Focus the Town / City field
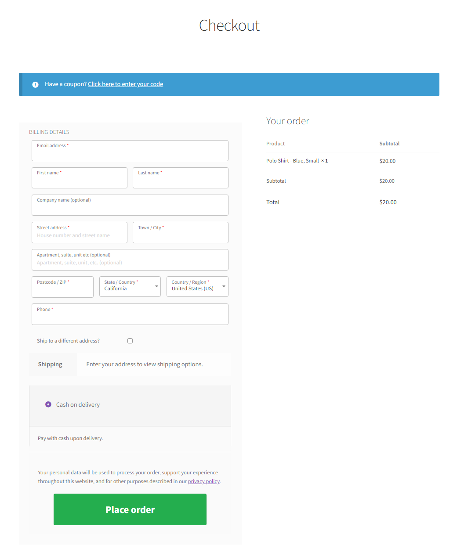Viewport: 475px width, 556px height. (181, 232)
